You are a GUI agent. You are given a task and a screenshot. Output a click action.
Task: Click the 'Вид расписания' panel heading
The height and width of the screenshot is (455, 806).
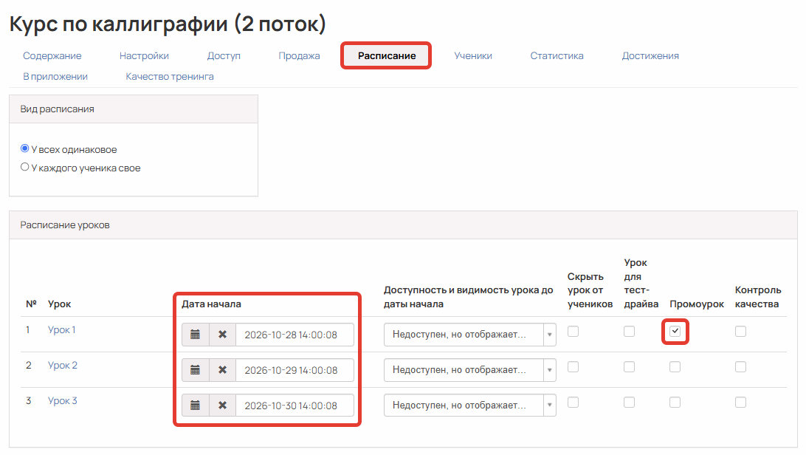click(x=57, y=109)
